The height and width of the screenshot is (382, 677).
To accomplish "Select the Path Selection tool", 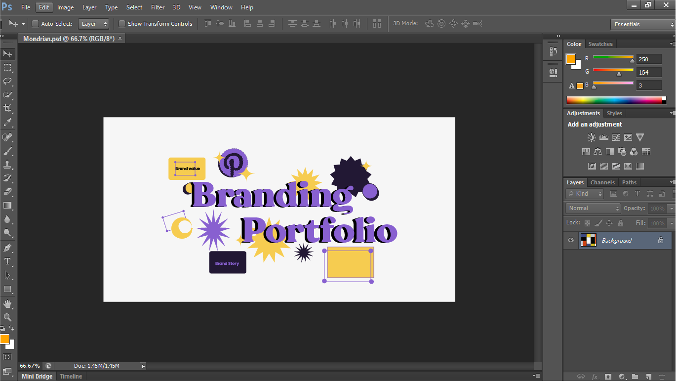I will pyautogui.click(x=7, y=275).
